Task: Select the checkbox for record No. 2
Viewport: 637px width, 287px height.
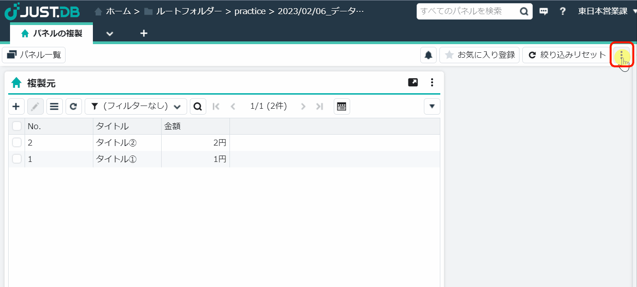Action: pyautogui.click(x=16, y=142)
